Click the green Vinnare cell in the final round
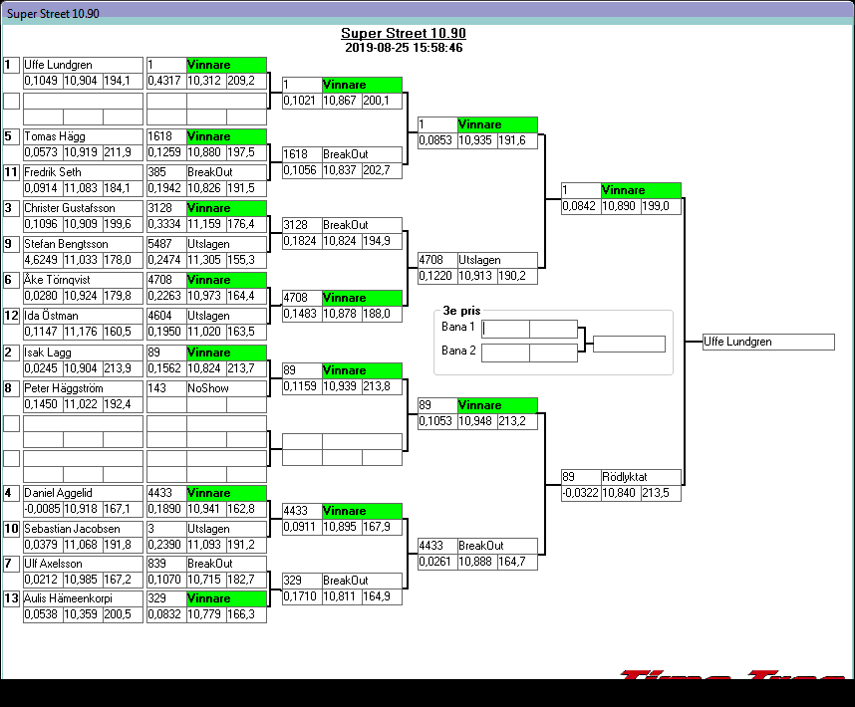The width and height of the screenshot is (855, 707). click(x=641, y=190)
